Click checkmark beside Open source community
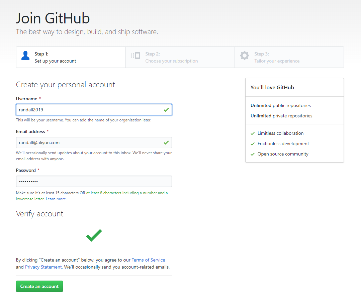Screen dimensions: 361x305 tap(253, 154)
